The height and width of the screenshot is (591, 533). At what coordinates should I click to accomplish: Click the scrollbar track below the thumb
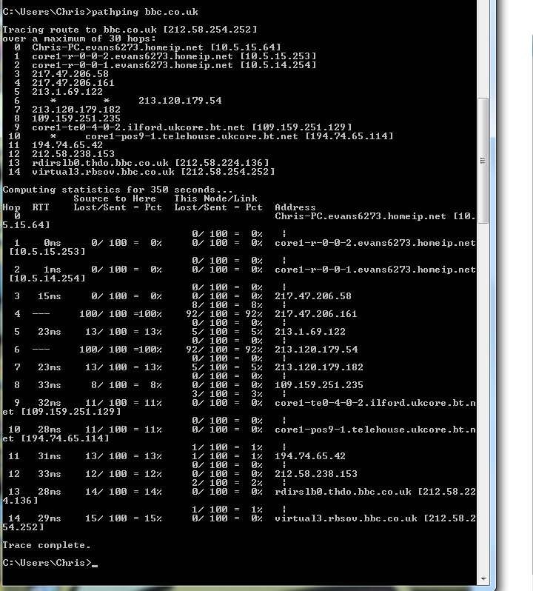tap(483, 398)
